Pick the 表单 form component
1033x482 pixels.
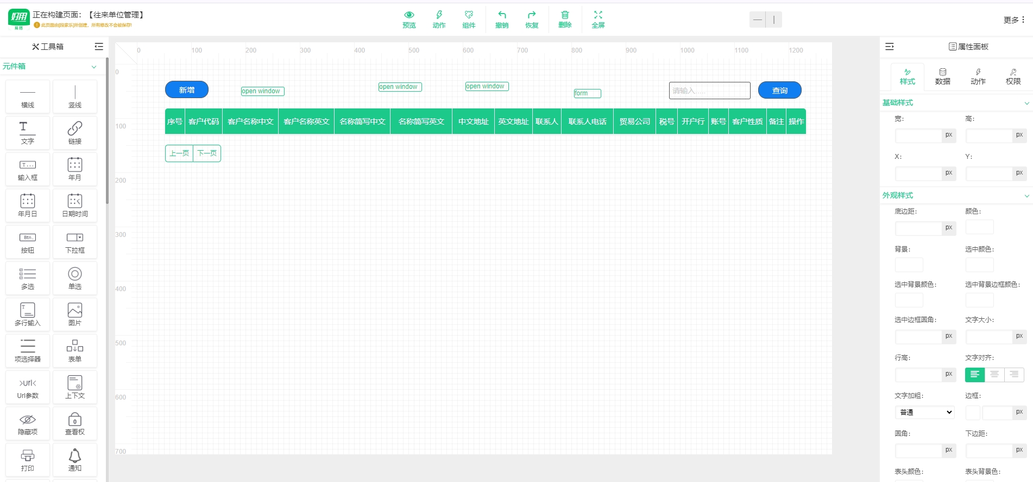[x=75, y=351]
